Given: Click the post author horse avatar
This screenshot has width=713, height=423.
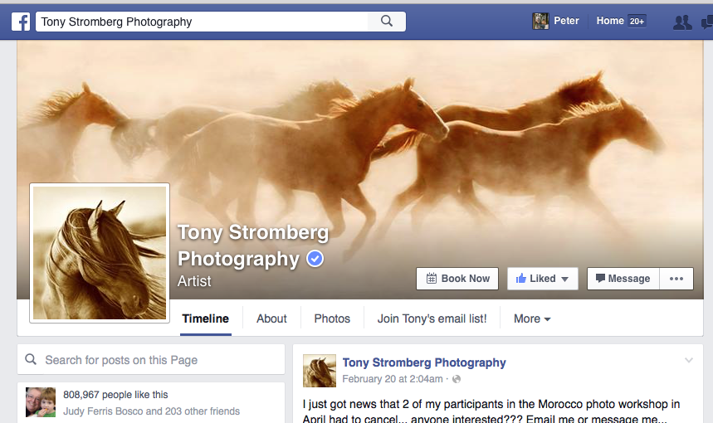Looking at the screenshot, I should tap(320, 371).
